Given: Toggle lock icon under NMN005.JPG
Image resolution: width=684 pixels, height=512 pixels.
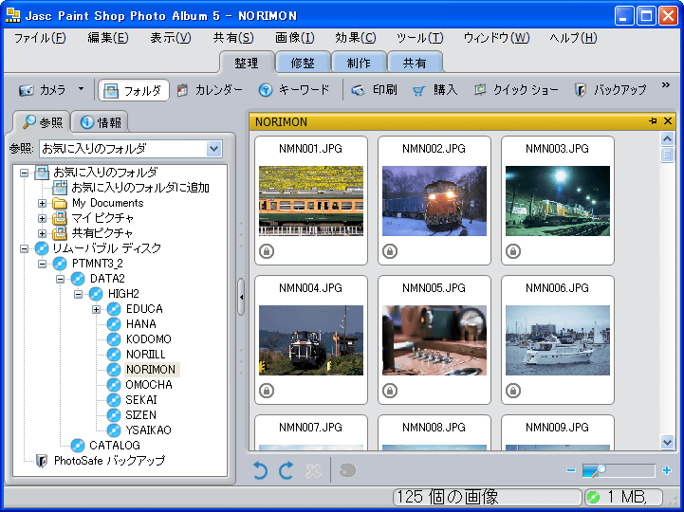Looking at the screenshot, I should (390, 391).
